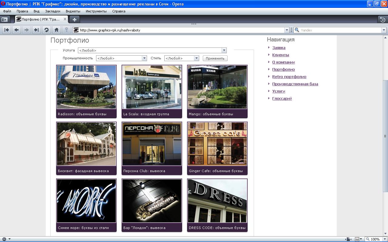388x242 pixels.
Task: Toggle the Opera panels sidebar button
Action: [x=4, y=19]
